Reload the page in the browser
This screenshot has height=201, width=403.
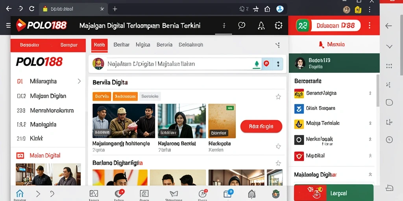(31, 9)
